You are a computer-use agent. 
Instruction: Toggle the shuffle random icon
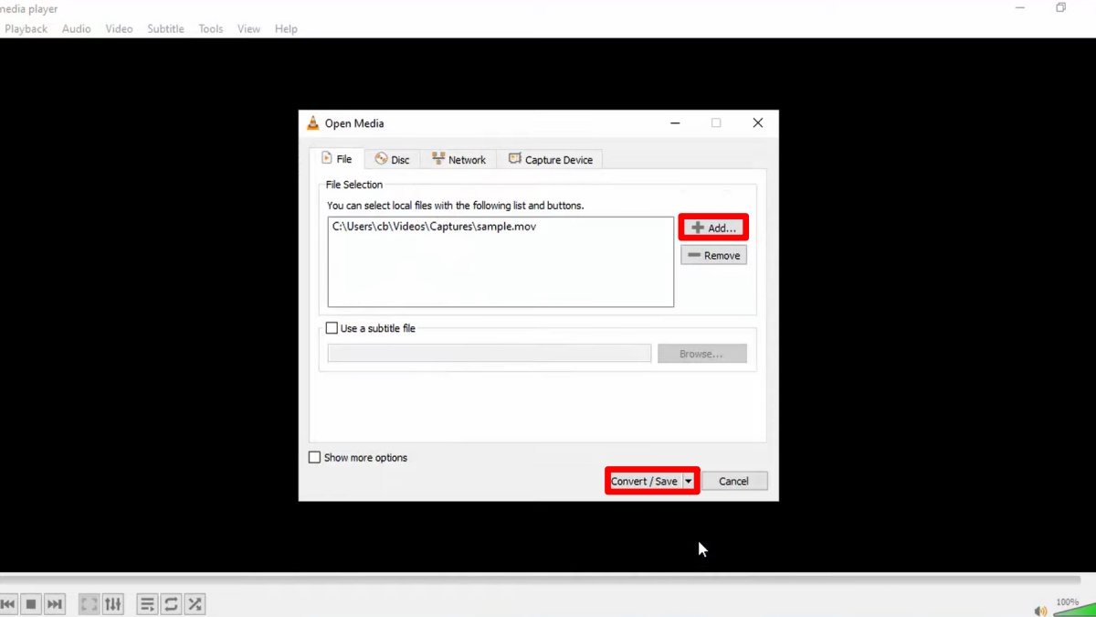[195, 604]
